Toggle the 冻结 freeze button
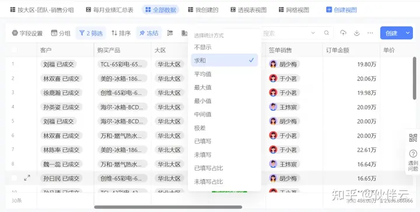Image resolution: width=420 pixels, height=212 pixels. coord(149,33)
